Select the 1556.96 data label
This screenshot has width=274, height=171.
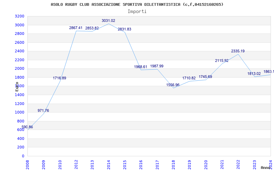173,85
